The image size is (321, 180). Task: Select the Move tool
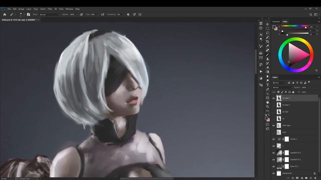tap(267, 24)
